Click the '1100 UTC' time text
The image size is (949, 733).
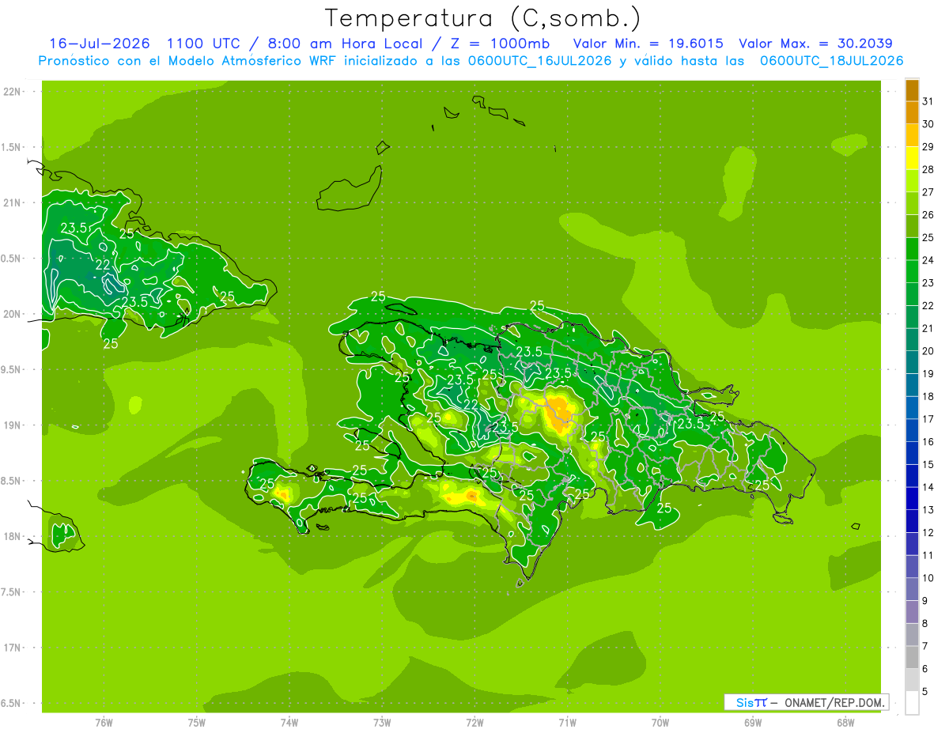pos(204,43)
